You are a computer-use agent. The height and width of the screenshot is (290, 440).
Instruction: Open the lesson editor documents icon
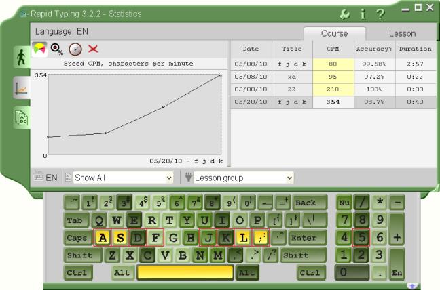click(22, 118)
